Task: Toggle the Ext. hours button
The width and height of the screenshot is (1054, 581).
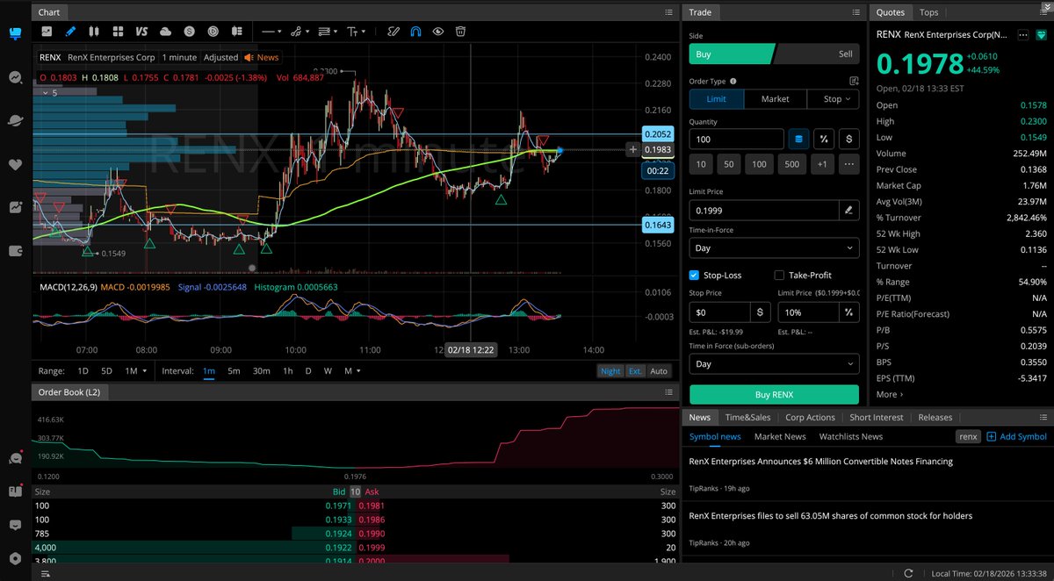Action: click(x=635, y=371)
